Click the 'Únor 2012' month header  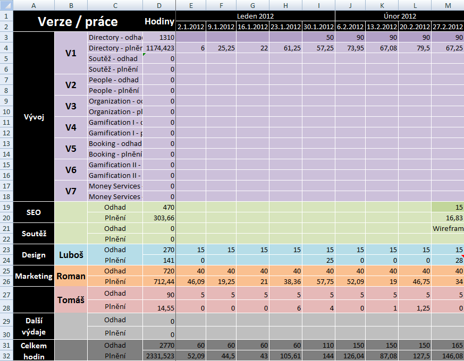click(x=400, y=16)
